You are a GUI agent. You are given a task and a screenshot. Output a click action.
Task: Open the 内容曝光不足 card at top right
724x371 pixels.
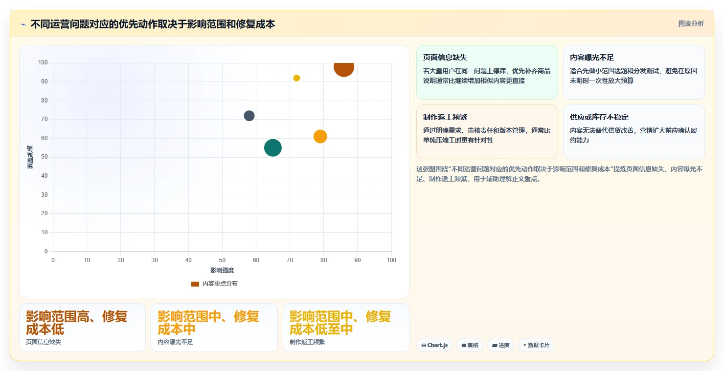pyautogui.click(x=634, y=72)
